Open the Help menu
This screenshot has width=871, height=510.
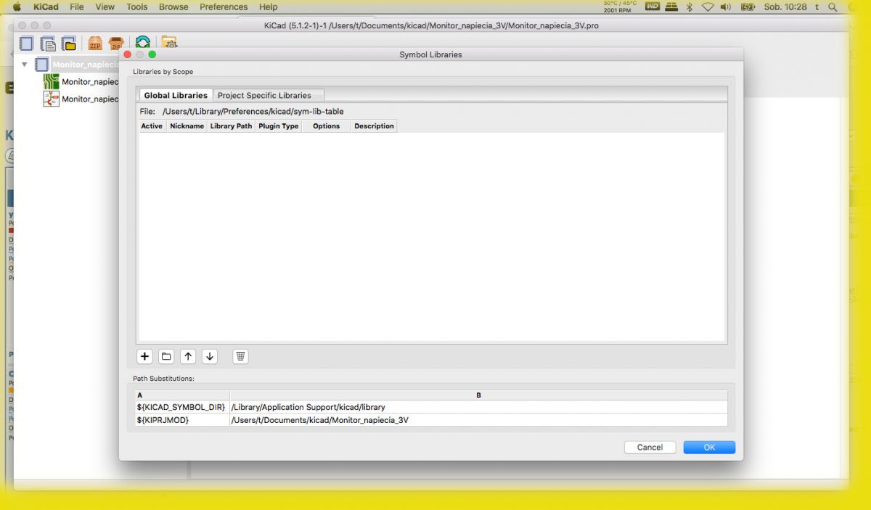tap(269, 7)
